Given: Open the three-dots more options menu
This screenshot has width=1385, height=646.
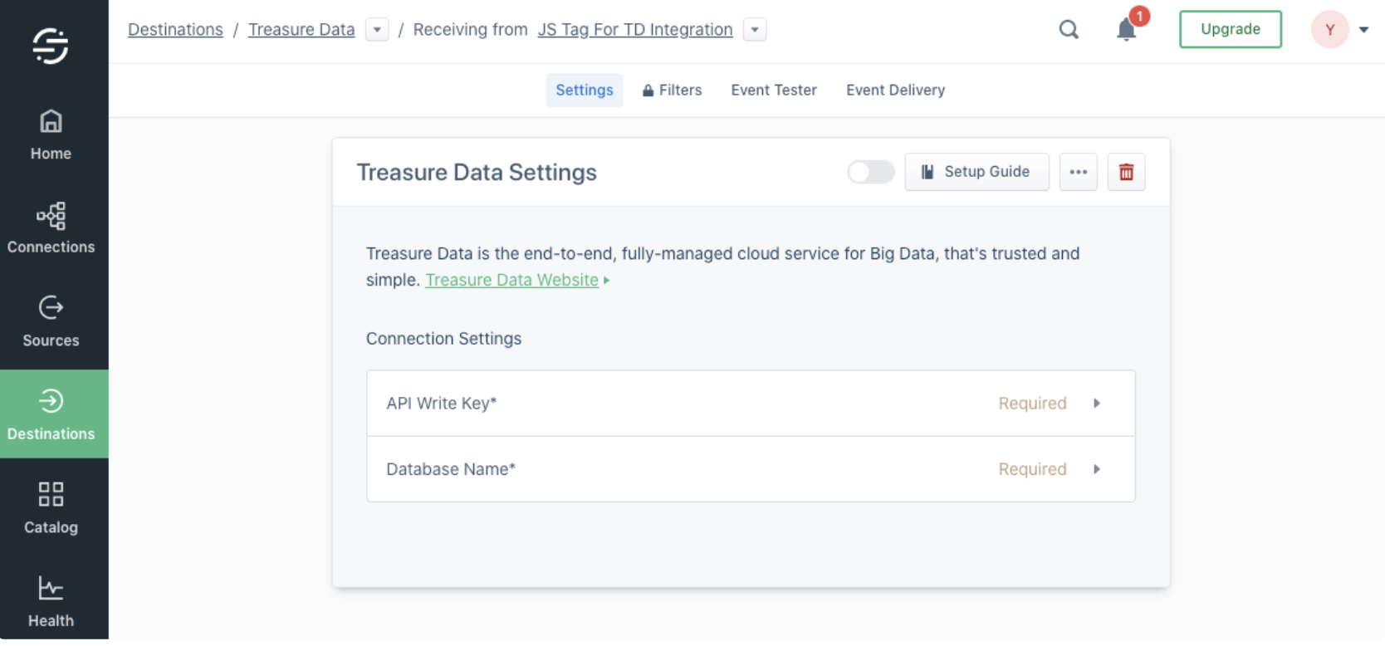Looking at the screenshot, I should (x=1078, y=172).
